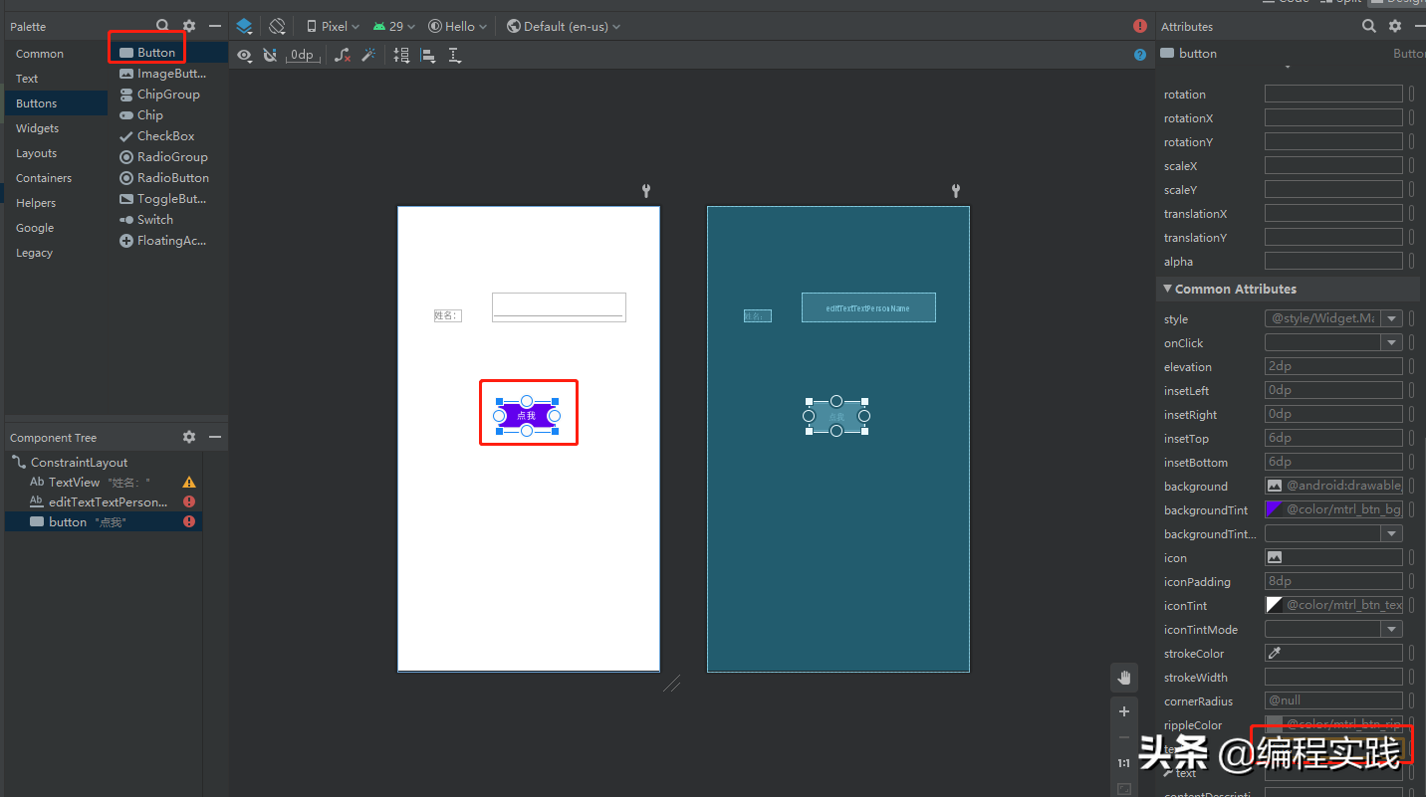The width and height of the screenshot is (1426, 797).
Task: Click the TextView yellow warning icon
Action: pyautogui.click(x=189, y=483)
